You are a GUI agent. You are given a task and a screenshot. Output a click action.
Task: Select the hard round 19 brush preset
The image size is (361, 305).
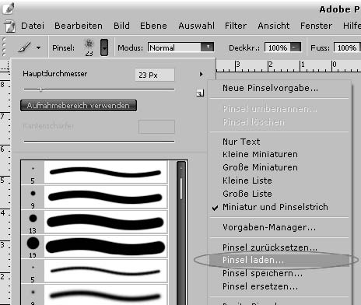(x=94, y=247)
